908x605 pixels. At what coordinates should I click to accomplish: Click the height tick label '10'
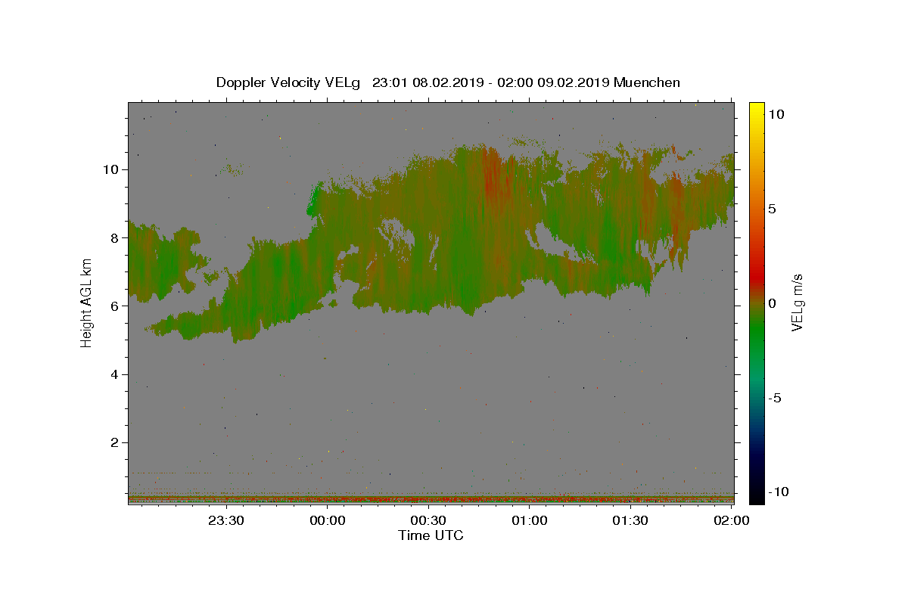click(x=112, y=169)
